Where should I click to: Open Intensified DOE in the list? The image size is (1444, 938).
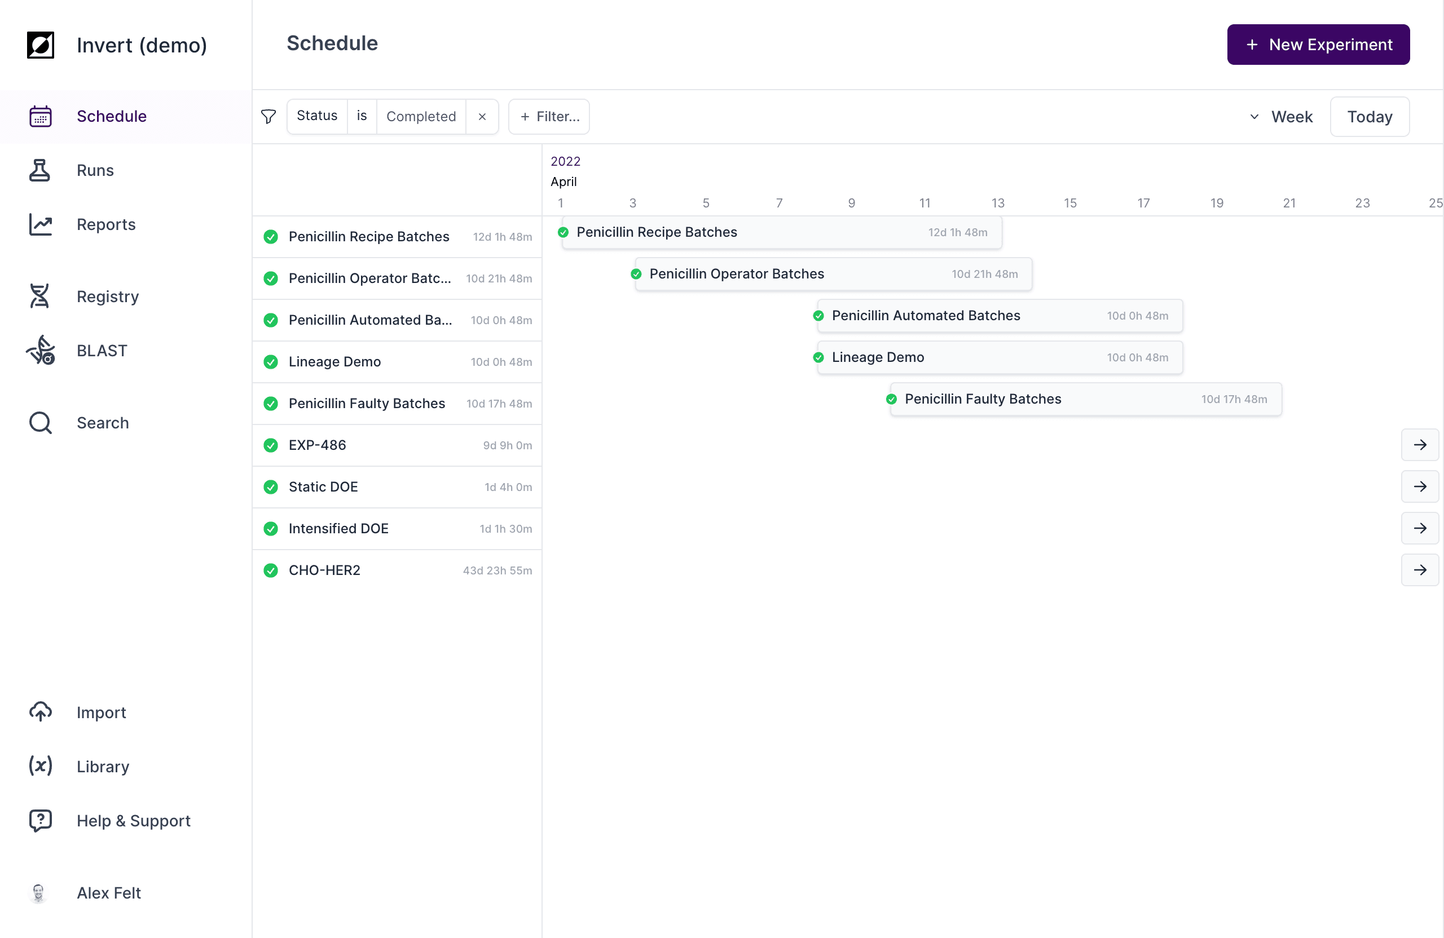pyautogui.click(x=397, y=529)
